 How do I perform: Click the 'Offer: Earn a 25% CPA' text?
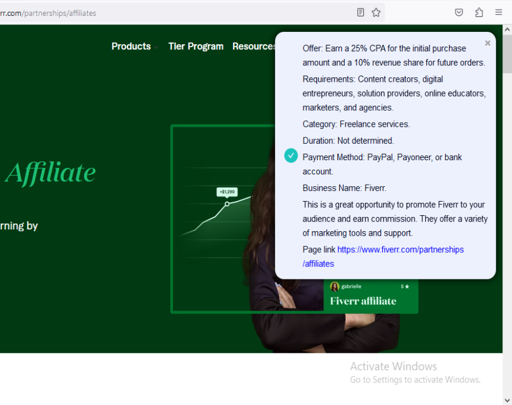(x=394, y=55)
